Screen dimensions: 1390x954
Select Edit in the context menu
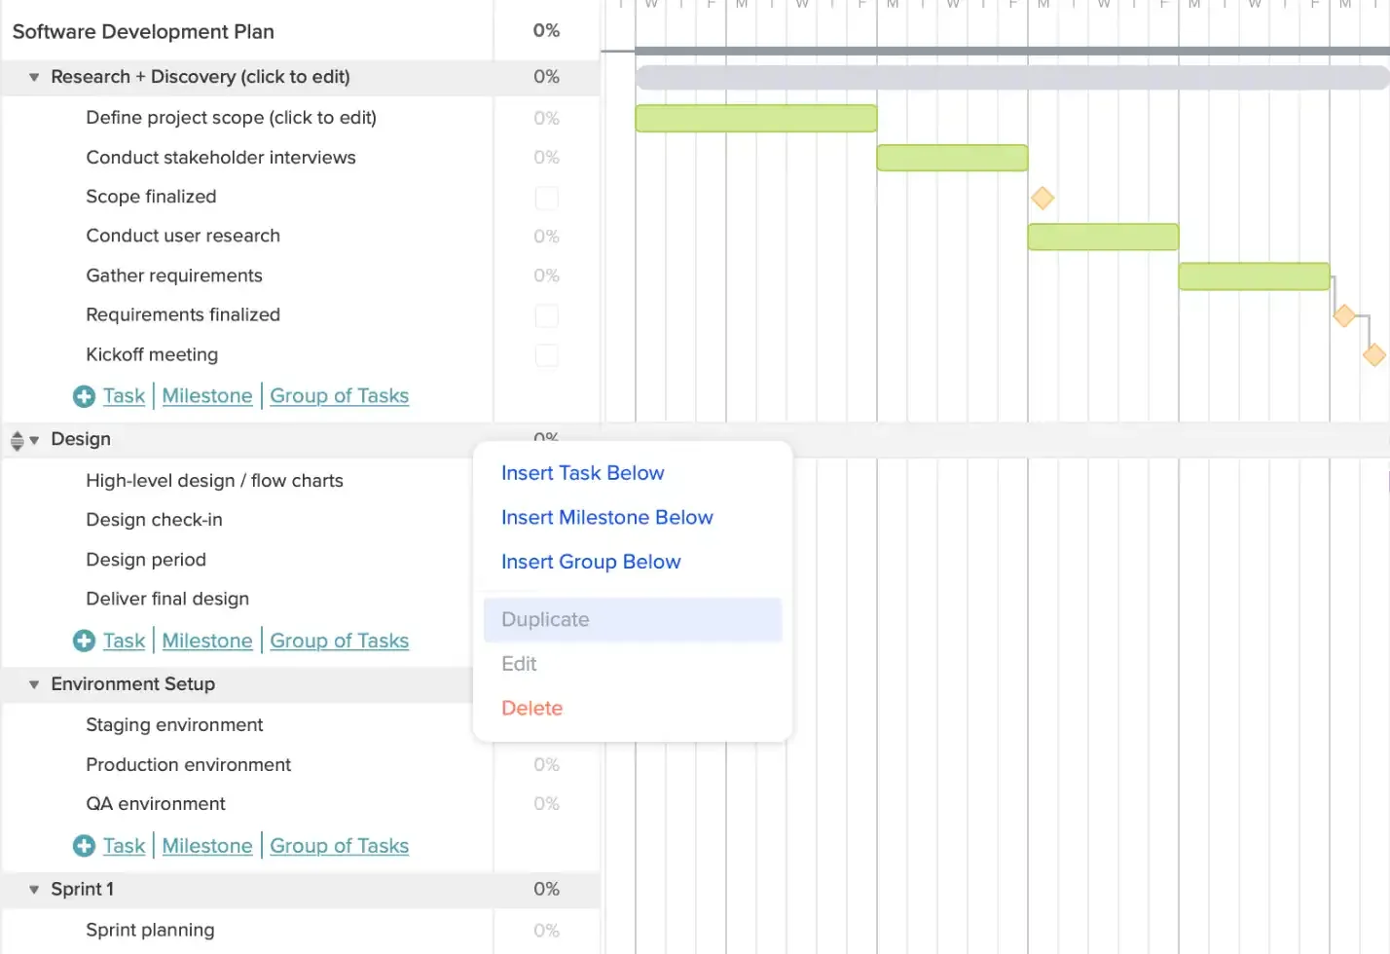coord(519,664)
